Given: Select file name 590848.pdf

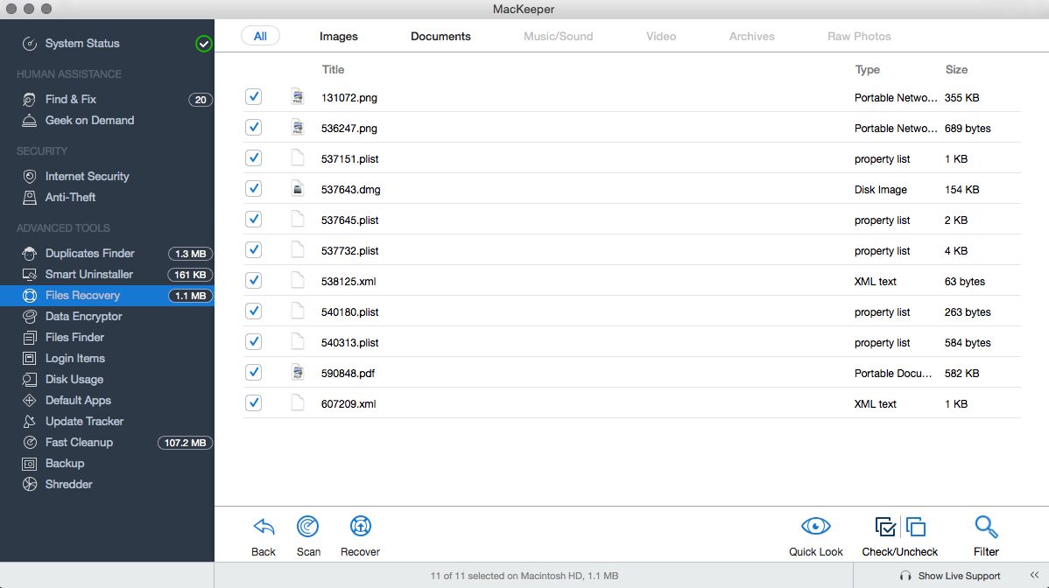Looking at the screenshot, I should tap(348, 374).
